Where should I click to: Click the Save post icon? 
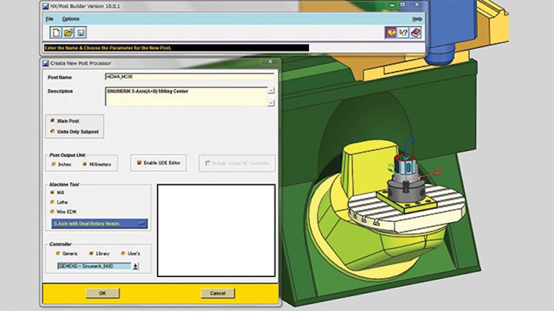coord(81,33)
